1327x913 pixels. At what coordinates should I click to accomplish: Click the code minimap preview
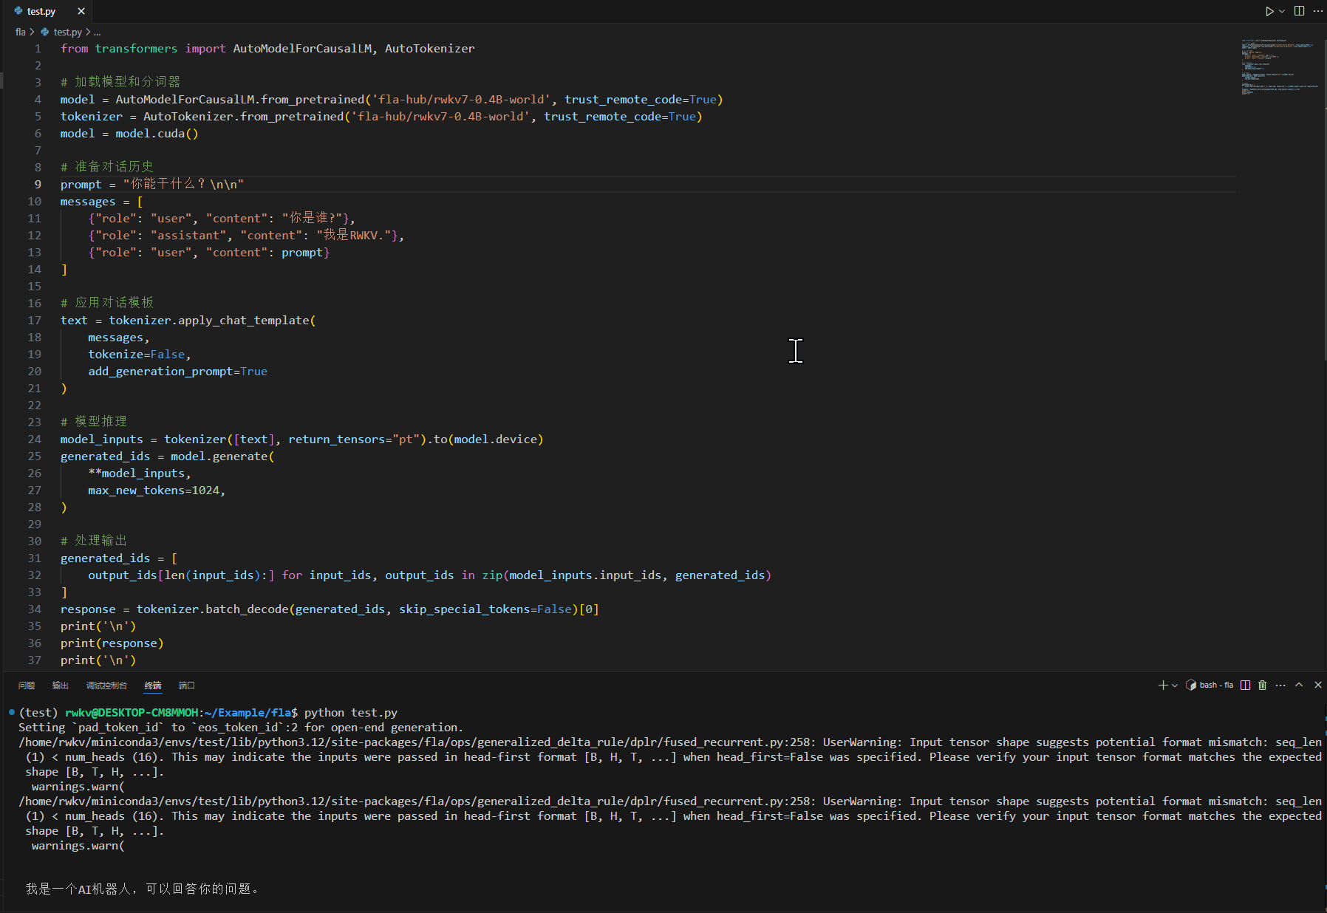pyautogui.click(x=1280, y=67)
